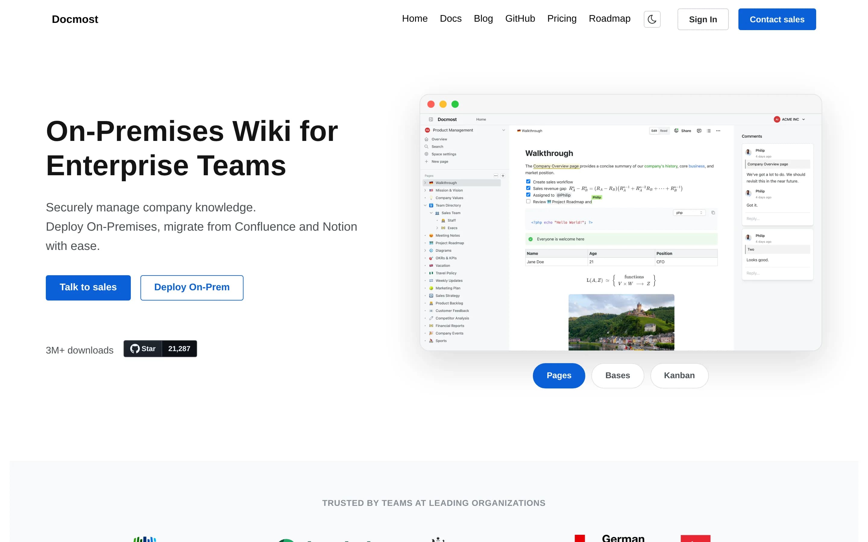This screenshot has width=868, height=542.
Task: Expand the Execs page chevron
Action: coord(437,228)
